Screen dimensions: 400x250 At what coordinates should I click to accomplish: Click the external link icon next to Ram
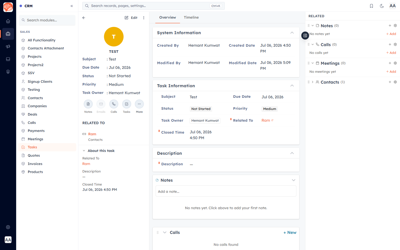click(272, 120)
